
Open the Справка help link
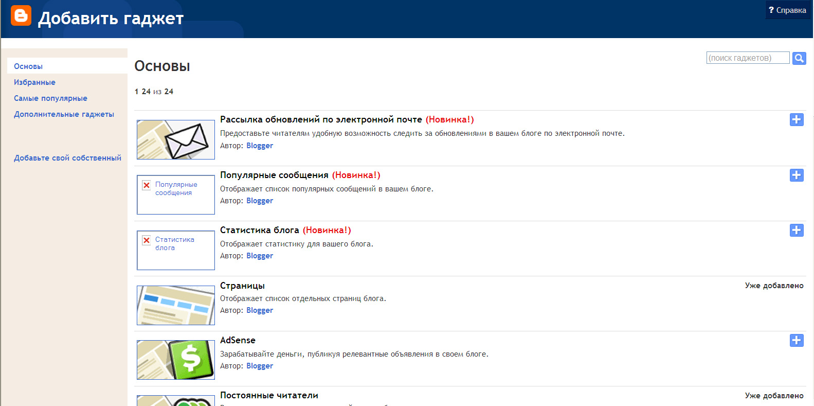(x=787, y=10)
